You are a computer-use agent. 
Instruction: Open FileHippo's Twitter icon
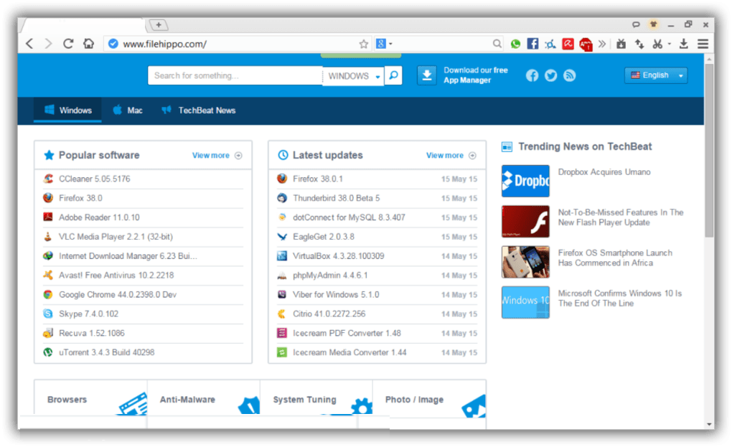click(x=551, y=75)
